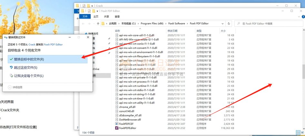Expand the chevron after Program Files (x86) breadcrumb
Viewport: 305px width, 136px height.
point(166,23)
